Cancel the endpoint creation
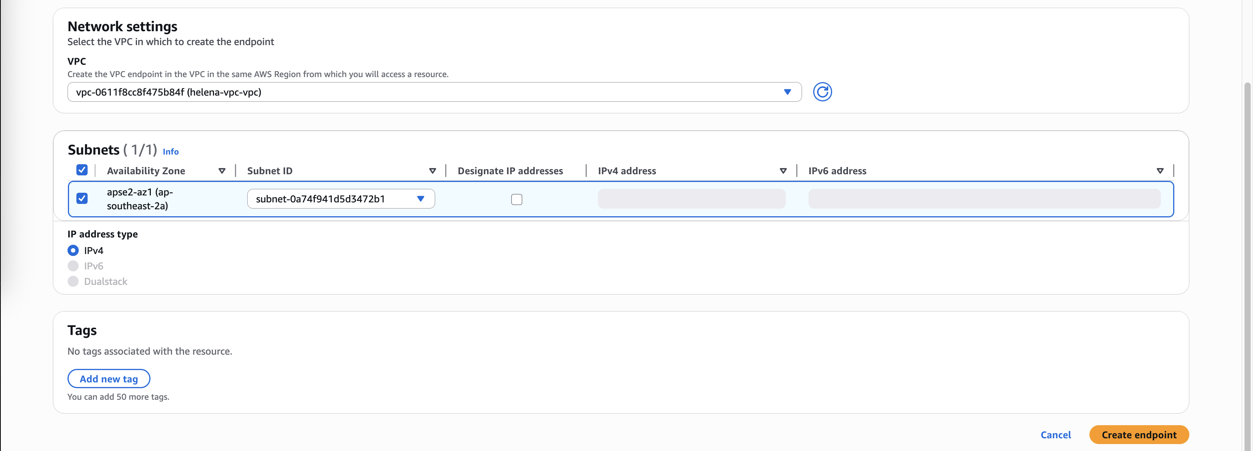Image resolution: width=1253 pixels, height=451 pixels. [x=1055, y=434]
